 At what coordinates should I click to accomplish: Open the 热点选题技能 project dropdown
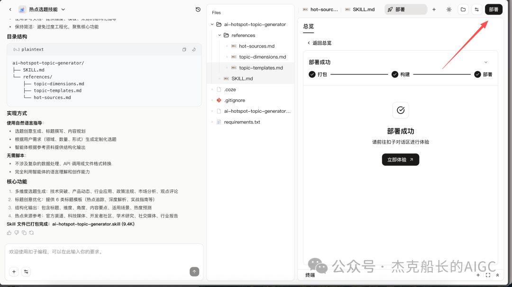[63, 9]
